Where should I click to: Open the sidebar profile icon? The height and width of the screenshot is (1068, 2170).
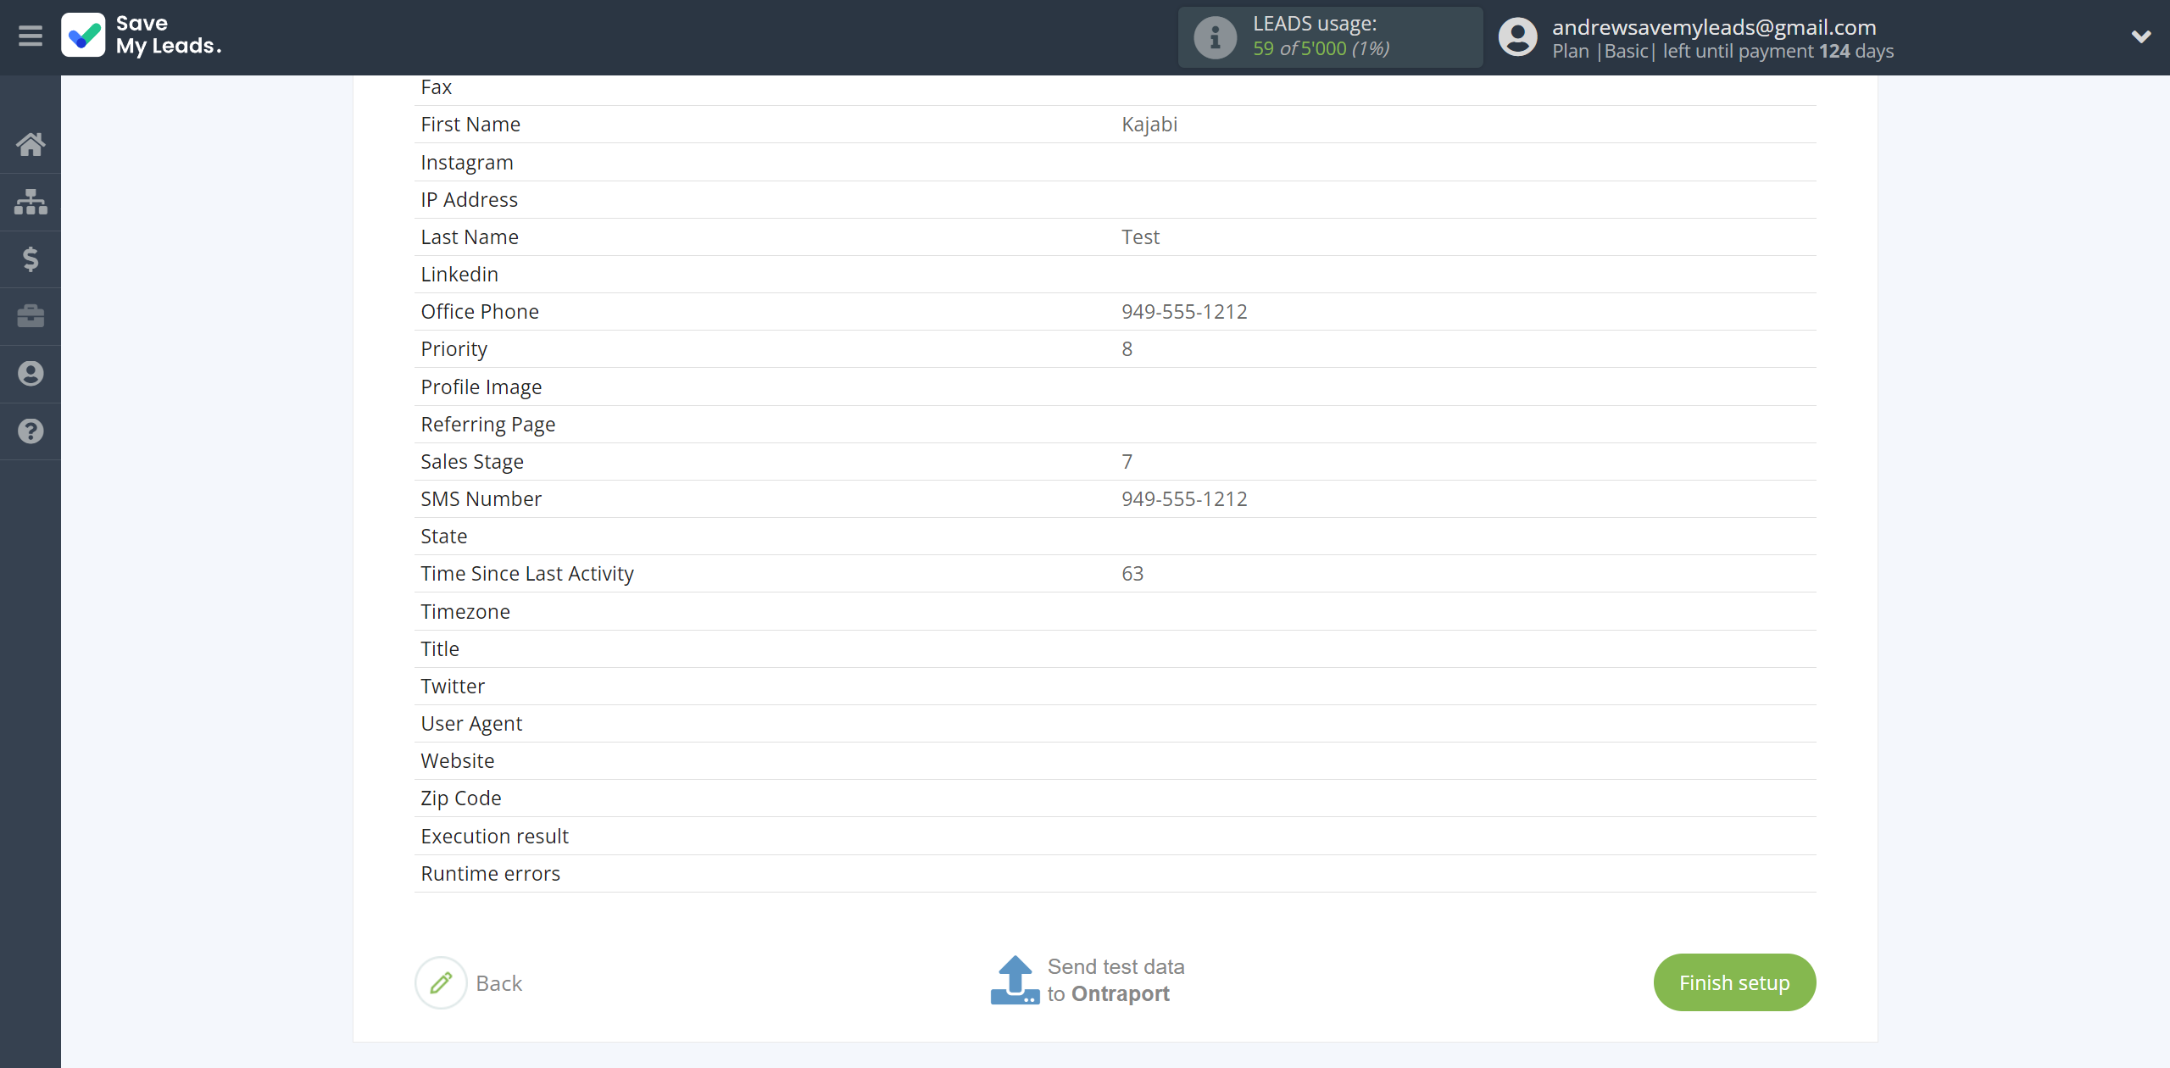click(x=31, y=374)
